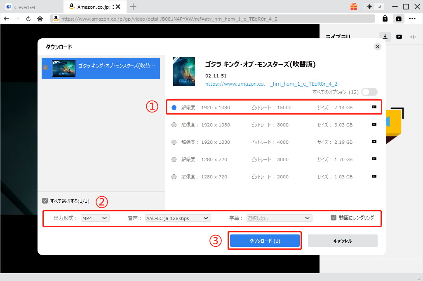The width and height of the screenshot is (423, 281).
Task: Click video icon on 3000 bitrate row
Action: (x=374, y=159)
